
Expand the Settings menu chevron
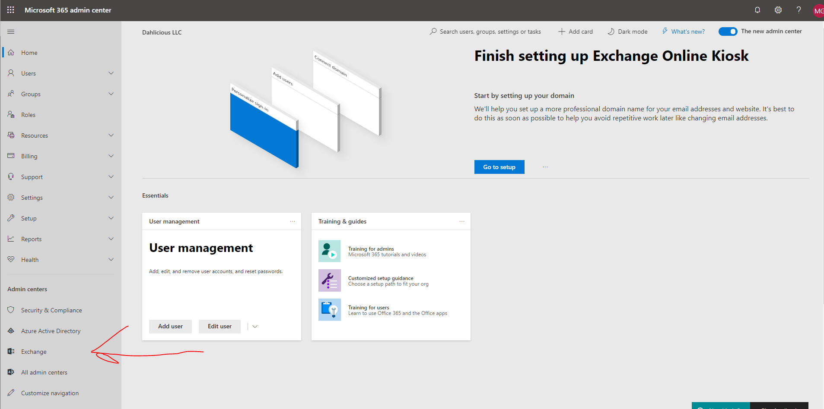111,197
